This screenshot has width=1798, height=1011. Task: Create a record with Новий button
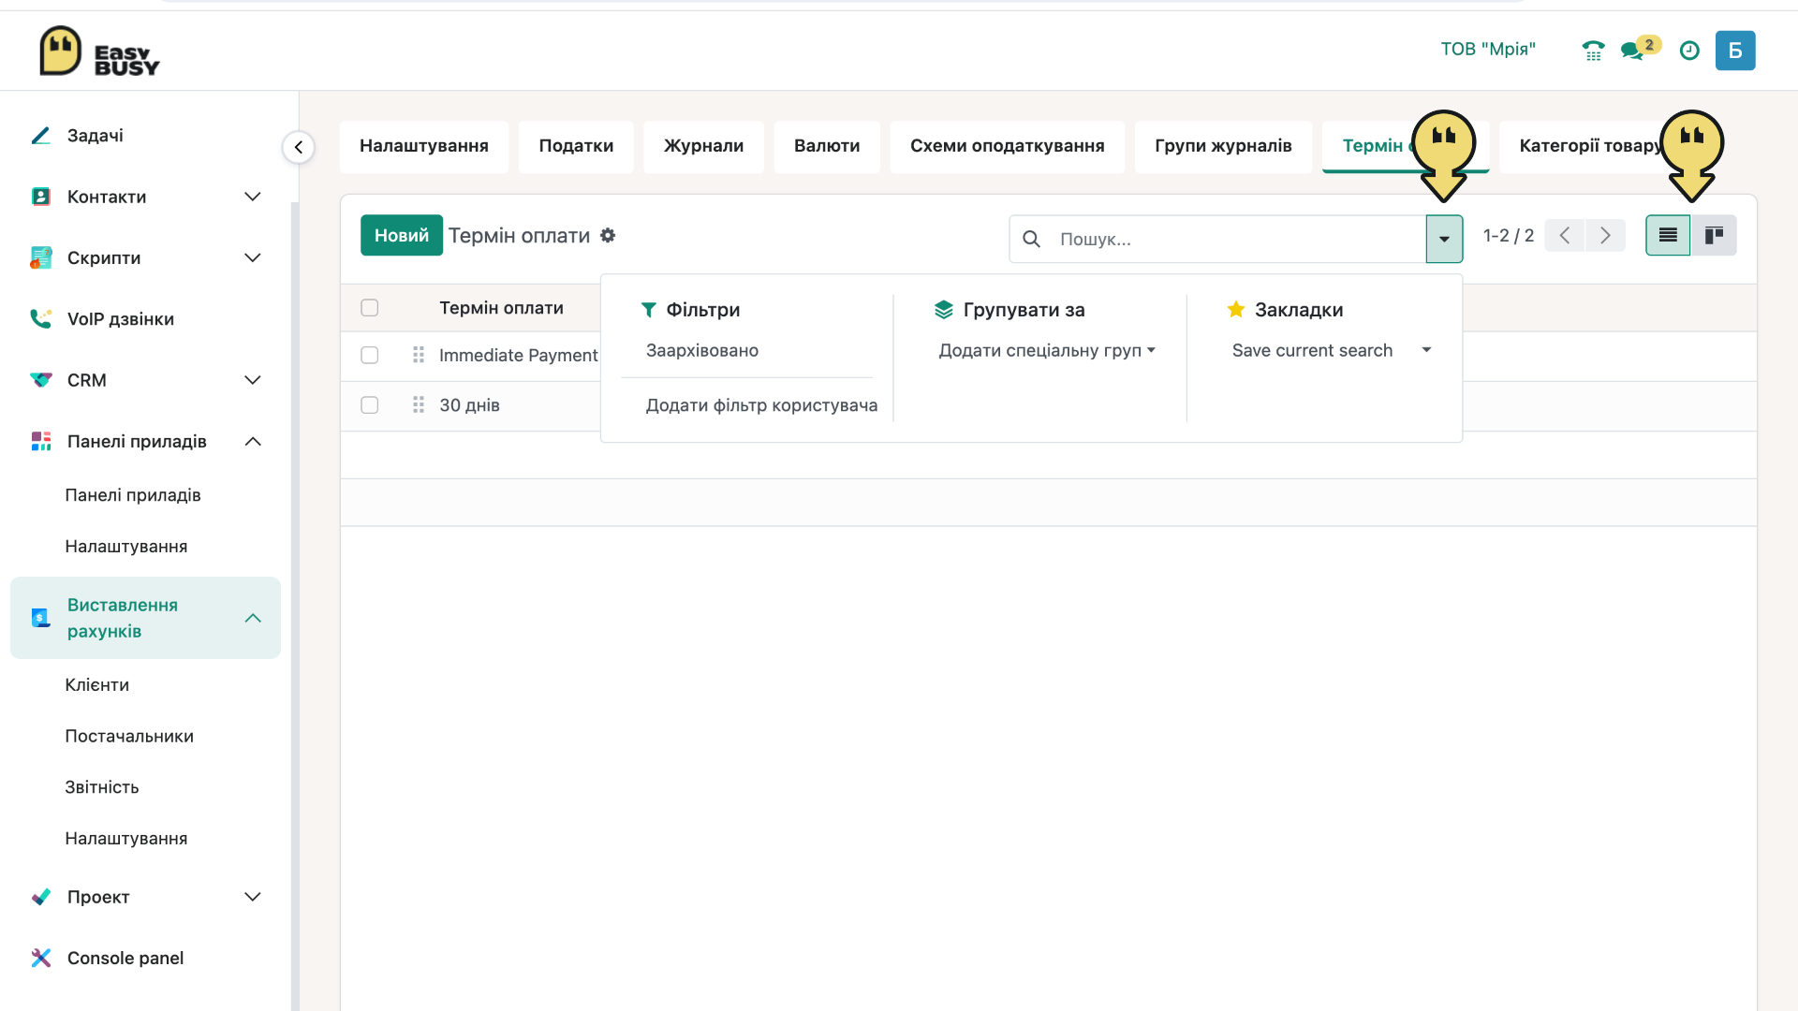coord(402,235)
